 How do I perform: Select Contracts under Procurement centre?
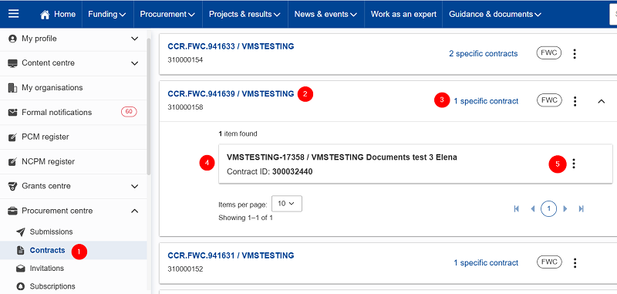(x=73, y=250)
